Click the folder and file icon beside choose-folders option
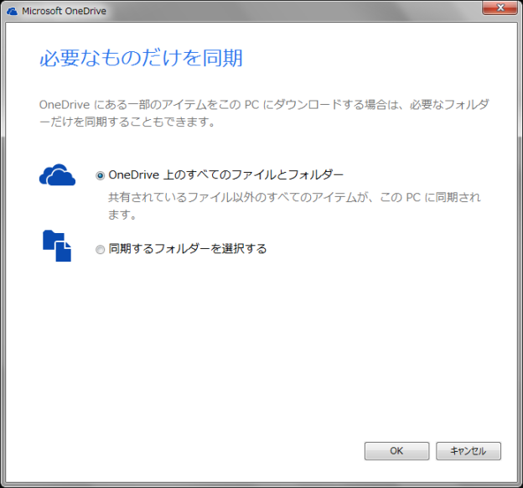 57,246
